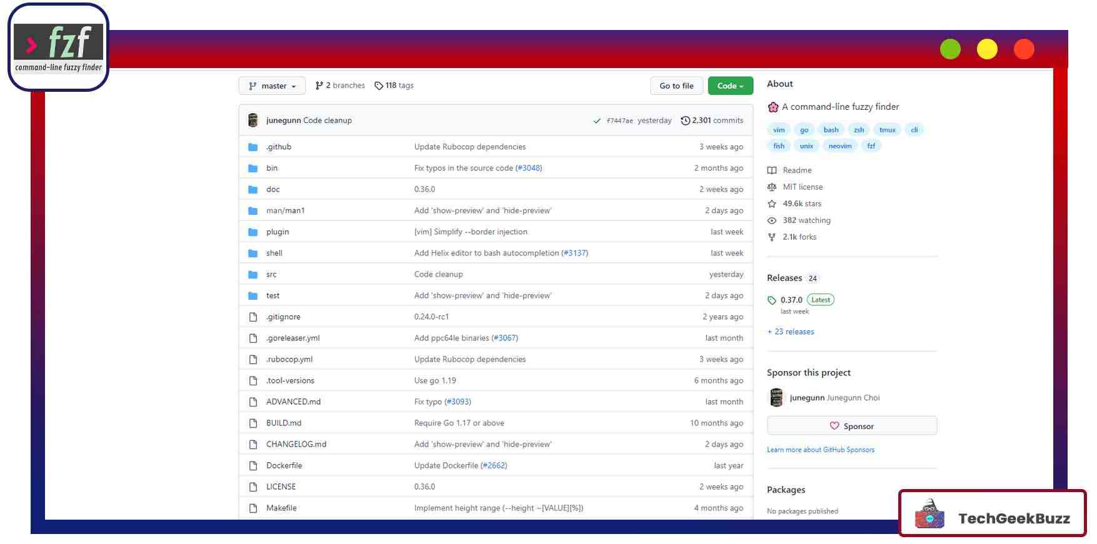The width and height of the screenshot is (1097, 544).
Task: Click junegunn's avatar in the commit header
Action: (253, 121)
